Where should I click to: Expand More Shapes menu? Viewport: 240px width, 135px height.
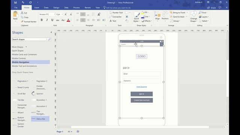coord(19,47)
